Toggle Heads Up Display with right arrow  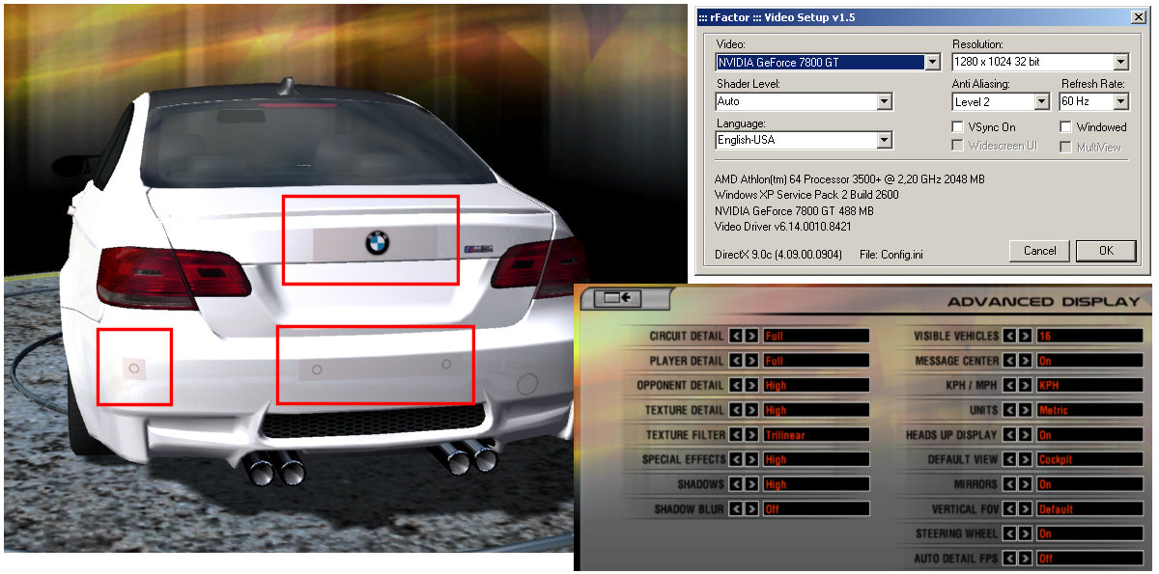(1025, 435)
